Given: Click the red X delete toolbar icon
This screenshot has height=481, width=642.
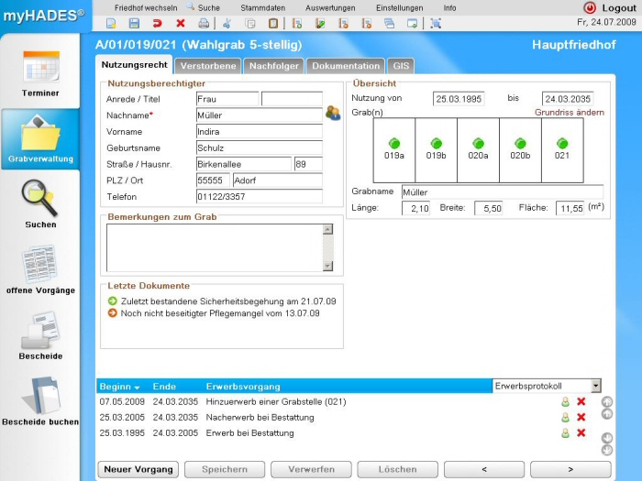Looking at the screenshot, I should click(180, 24).
